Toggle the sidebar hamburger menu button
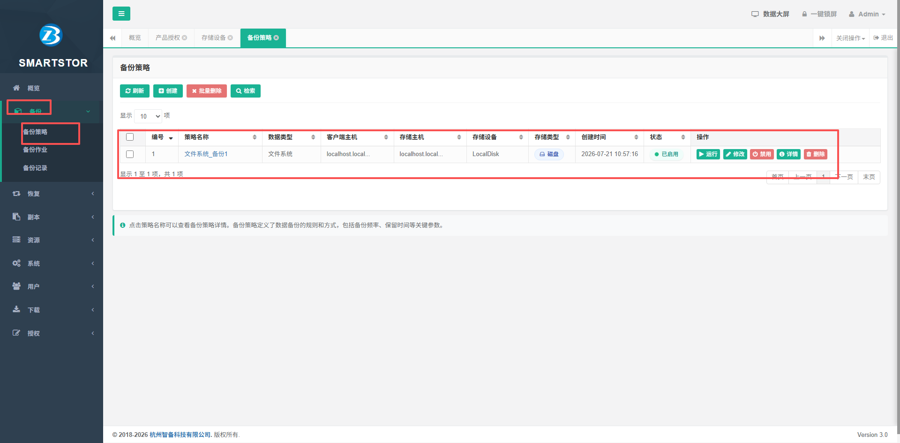The image size is (900, 443). [121, 14]
